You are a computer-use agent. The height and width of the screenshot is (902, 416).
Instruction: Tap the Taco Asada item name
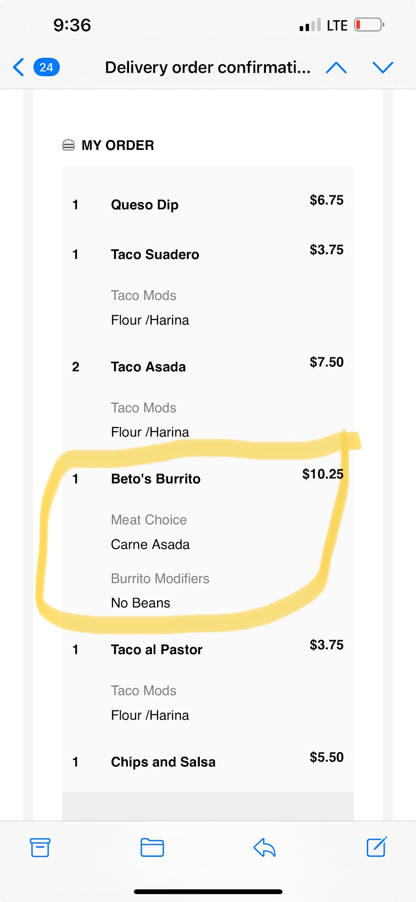tap(148, 367)
